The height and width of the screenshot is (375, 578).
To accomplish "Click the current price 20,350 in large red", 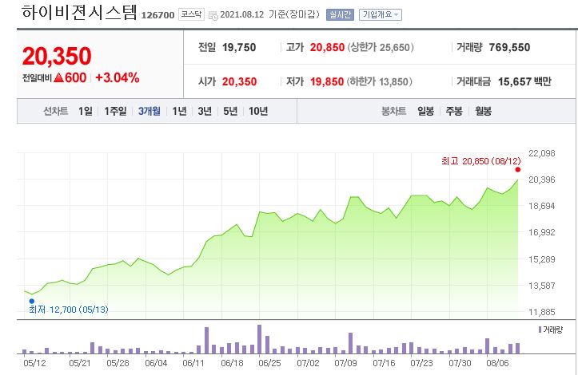I will [x=57, y=57].
